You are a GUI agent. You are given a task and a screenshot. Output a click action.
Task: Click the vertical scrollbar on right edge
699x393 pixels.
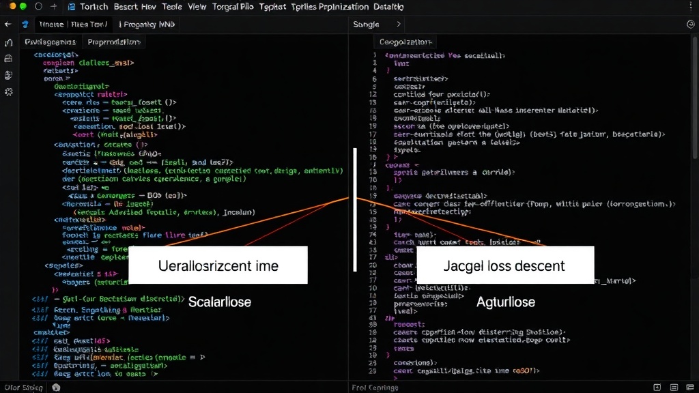pos(695,98)
